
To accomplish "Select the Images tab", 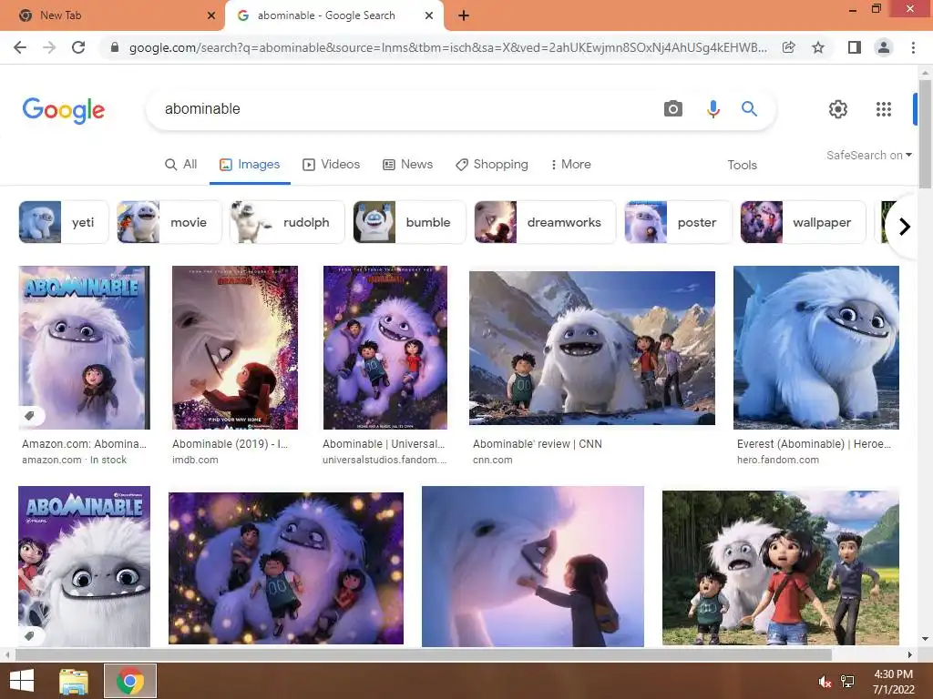I will tap(250, 165).
